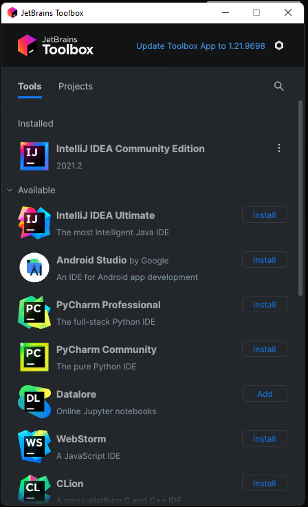The height and width of the screenshot is (507, 308).
Task: Select the Tools tab
Action: click(30, 86)
